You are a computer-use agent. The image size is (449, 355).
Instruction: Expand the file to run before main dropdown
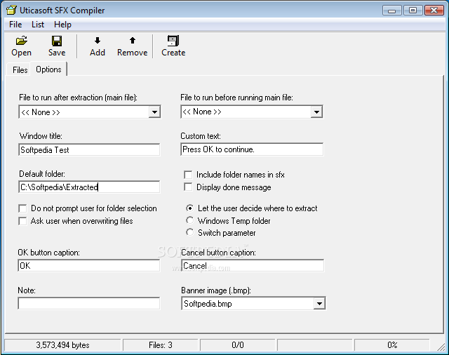click(316, 112)
